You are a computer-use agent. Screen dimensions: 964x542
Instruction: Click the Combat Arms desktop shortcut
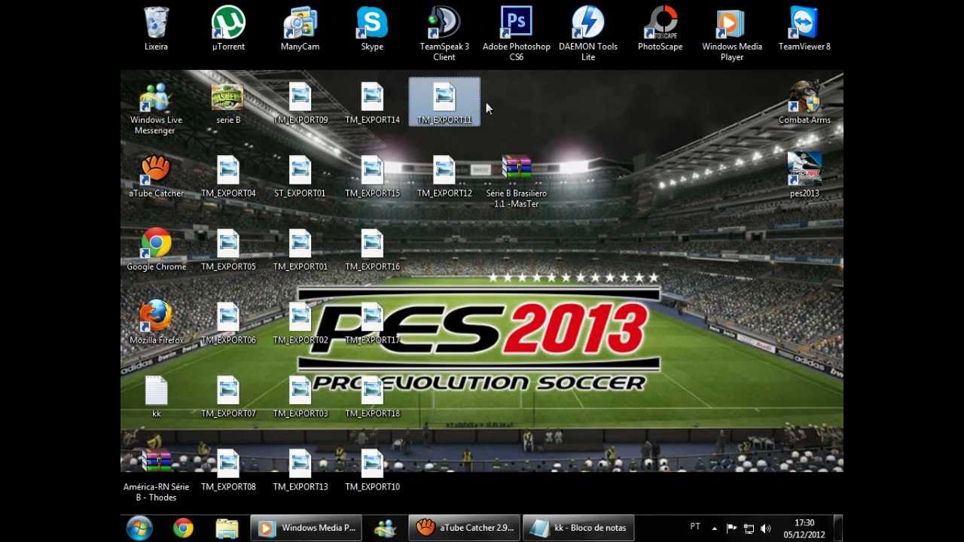[x=804, y=103]
